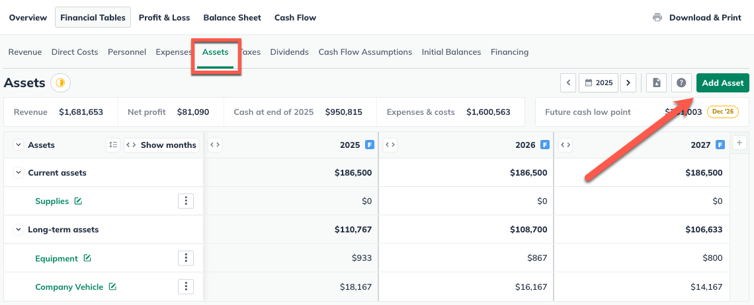Toggle the Show months button
This screenshot has width=754, height=305.
tap(161, 145)
